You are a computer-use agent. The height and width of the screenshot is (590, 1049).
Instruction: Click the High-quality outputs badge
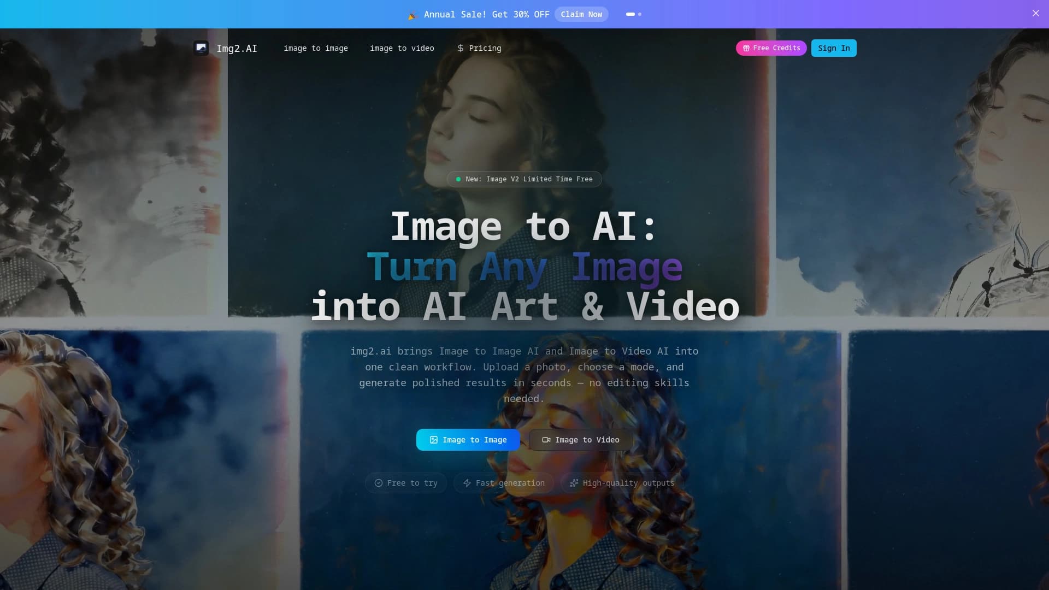pos(622,483)
